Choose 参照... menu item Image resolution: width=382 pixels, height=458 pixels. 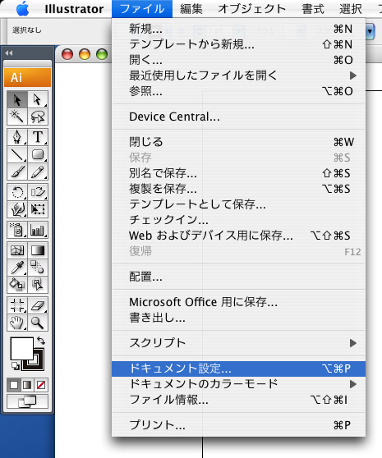238,91
